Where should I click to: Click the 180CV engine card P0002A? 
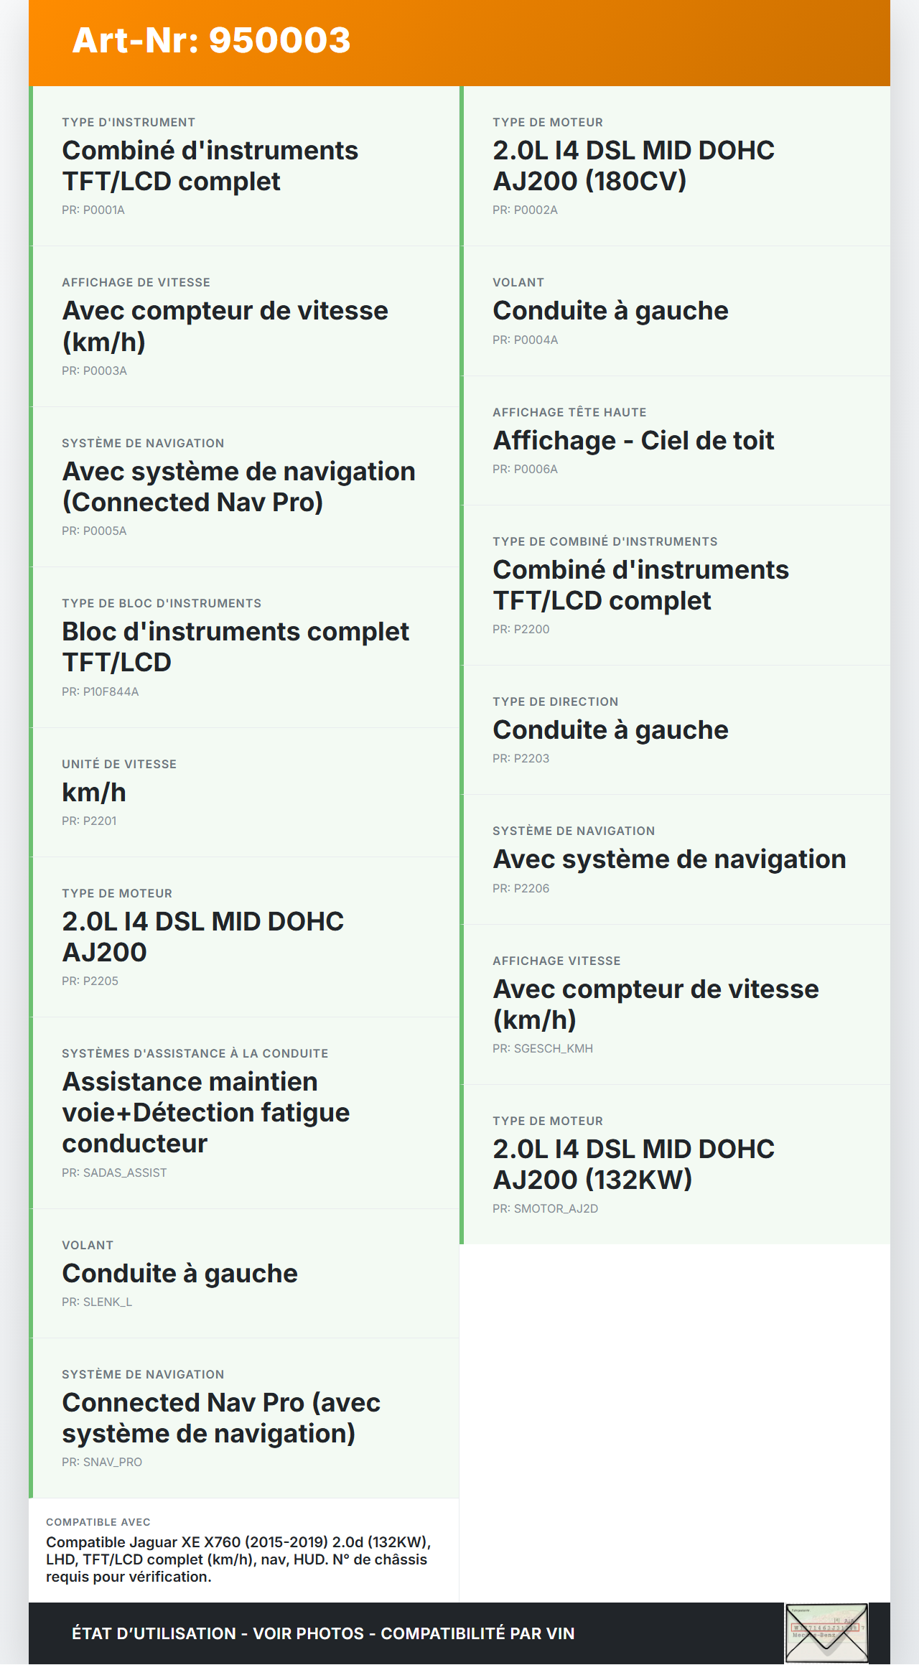pos(675,166)
